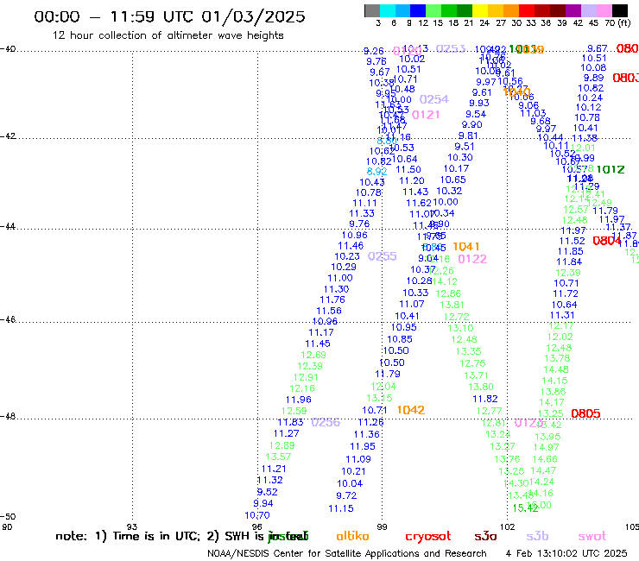Click the purple legend swatch before 42

[x=573, y=10]
